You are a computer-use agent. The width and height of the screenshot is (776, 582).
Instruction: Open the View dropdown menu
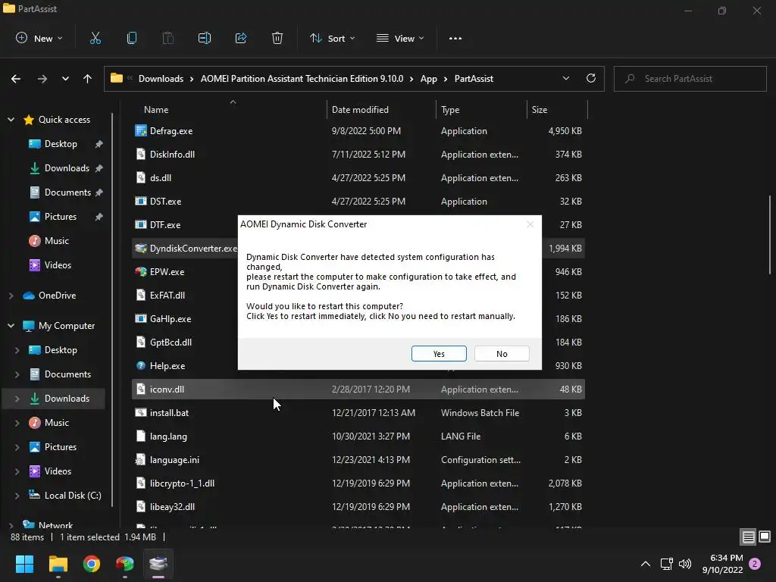click(x=400, y=38)
